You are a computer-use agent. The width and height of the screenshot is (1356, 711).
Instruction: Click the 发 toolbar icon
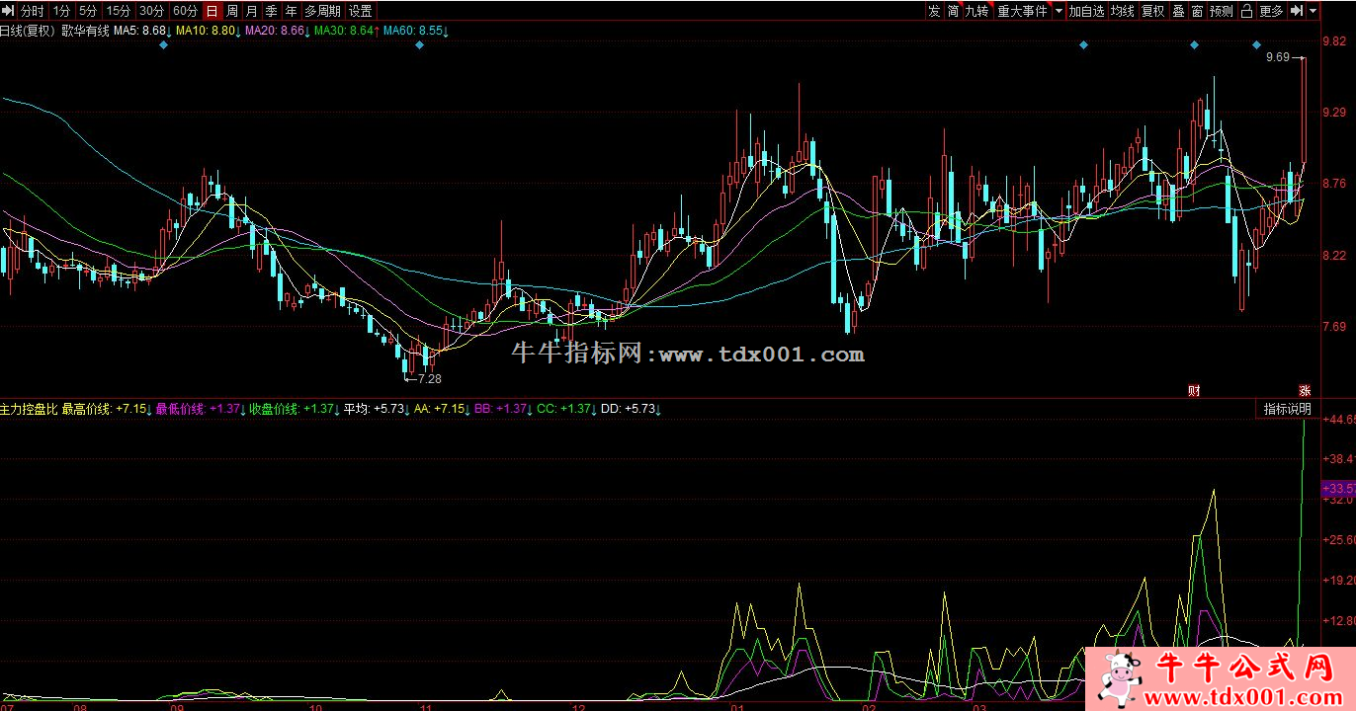(x=934, y=11)
